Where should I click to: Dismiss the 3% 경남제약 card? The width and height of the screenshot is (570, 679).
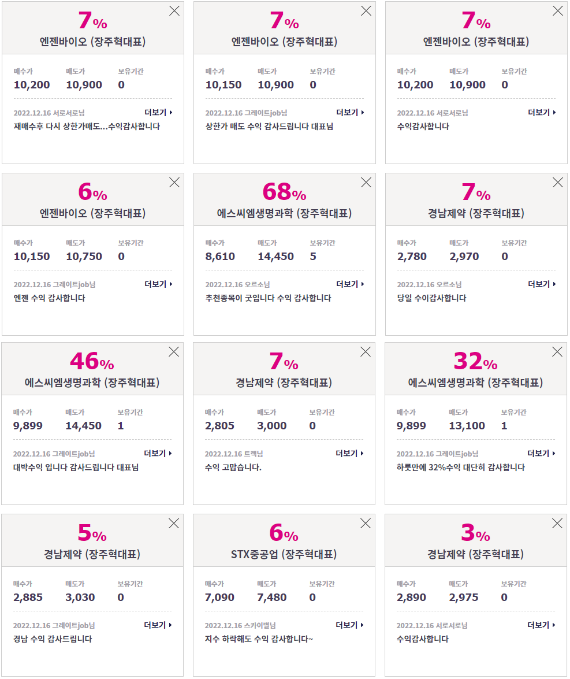pyautogui.click(x=557, y=524)
